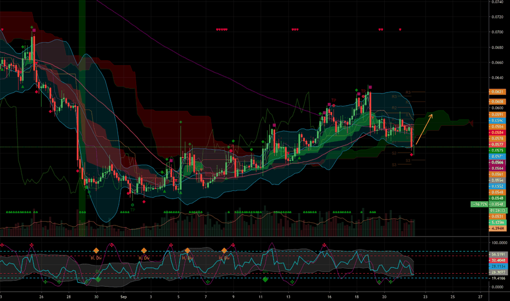Click the orange projection arrow on the chart
The image size is (510, 301).
point(425,129)
